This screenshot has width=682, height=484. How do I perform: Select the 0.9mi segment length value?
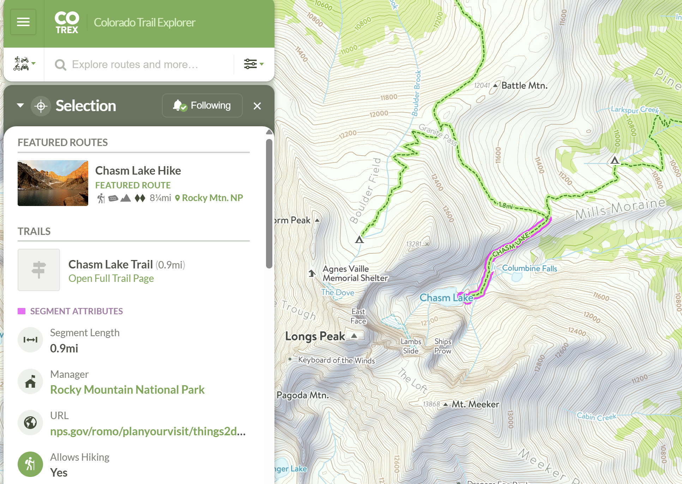(64, 349)
